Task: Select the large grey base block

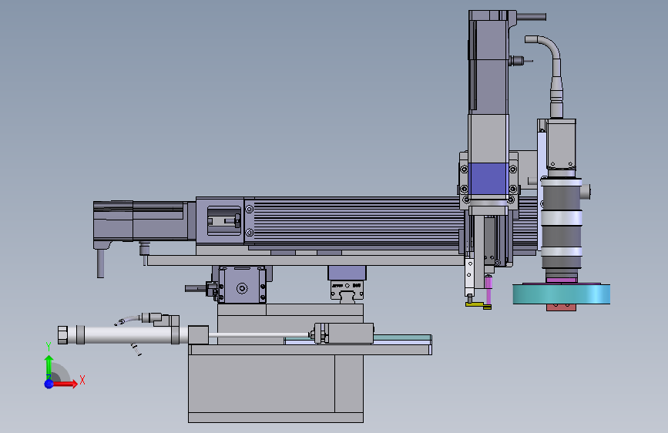Action: (276, 388)
